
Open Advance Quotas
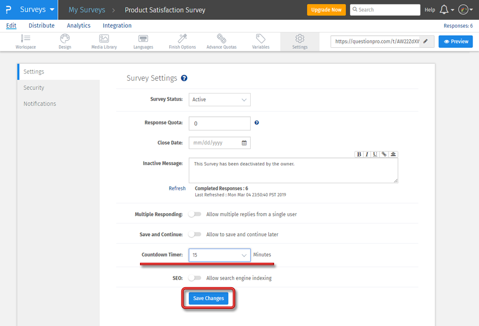221,41
